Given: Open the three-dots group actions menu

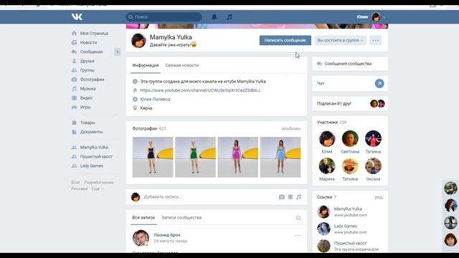Looking at the screenshot, I should [376, 40].
